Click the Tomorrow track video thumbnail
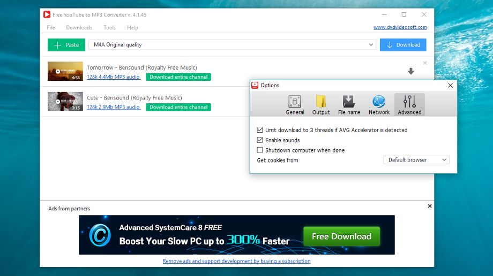 [65, 71]
